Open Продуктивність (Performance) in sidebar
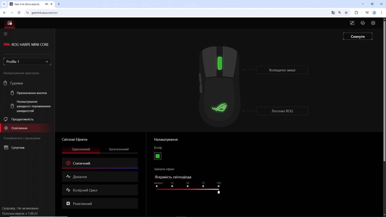386x217 pixels. click(22, 119)
